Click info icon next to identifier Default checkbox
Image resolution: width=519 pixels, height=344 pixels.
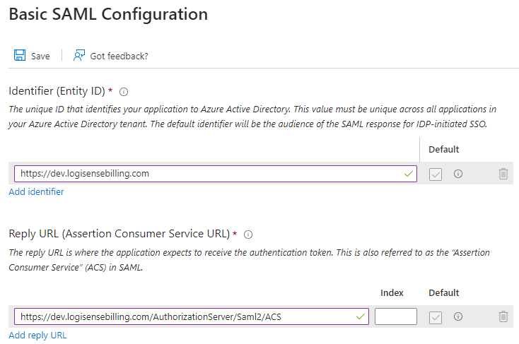tap(458, 174)
